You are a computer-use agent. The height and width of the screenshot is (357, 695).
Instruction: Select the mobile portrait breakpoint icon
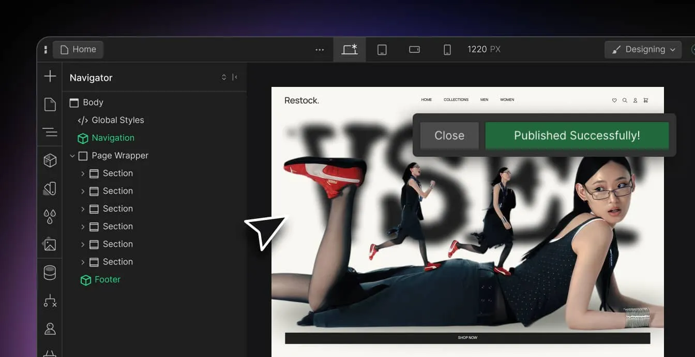click(447, 50)
